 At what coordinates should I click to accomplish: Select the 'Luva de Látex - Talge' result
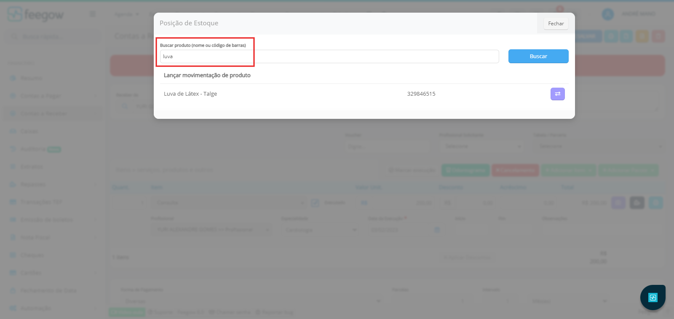[190, 94]
